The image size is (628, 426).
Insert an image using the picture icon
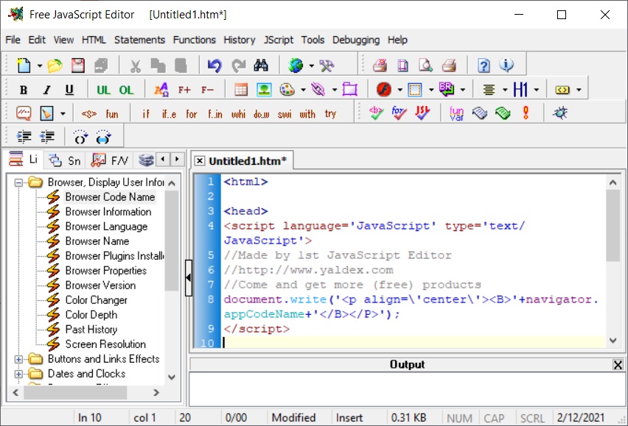click(x=265, y=90)
